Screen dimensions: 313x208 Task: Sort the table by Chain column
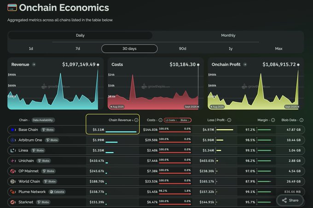coord(24,120)
